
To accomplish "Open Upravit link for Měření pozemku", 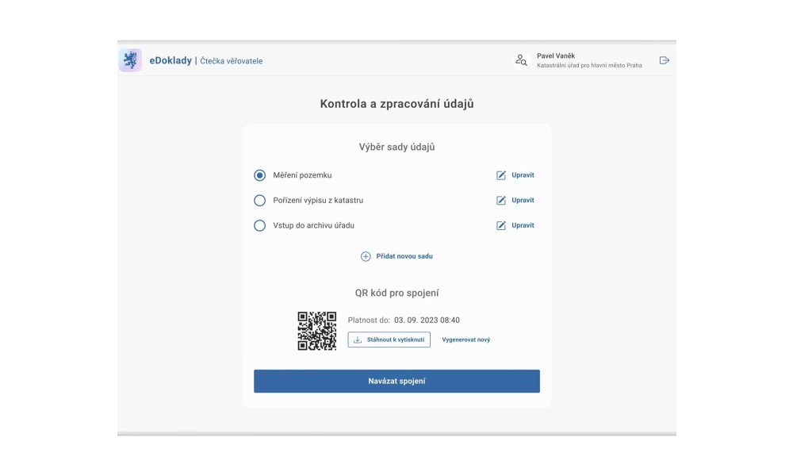I will pyautogui.click(x=523, y=175).
